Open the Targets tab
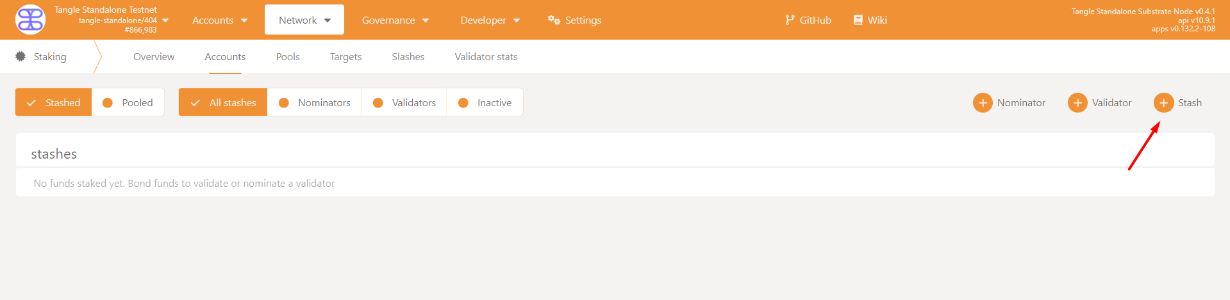The height and width of the screenshot is (300, 1230). (345, 57)
